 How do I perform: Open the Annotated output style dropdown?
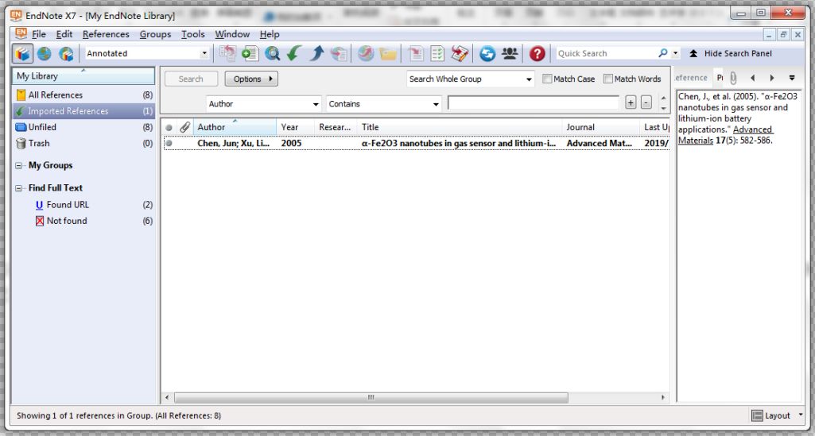(204, 53)
